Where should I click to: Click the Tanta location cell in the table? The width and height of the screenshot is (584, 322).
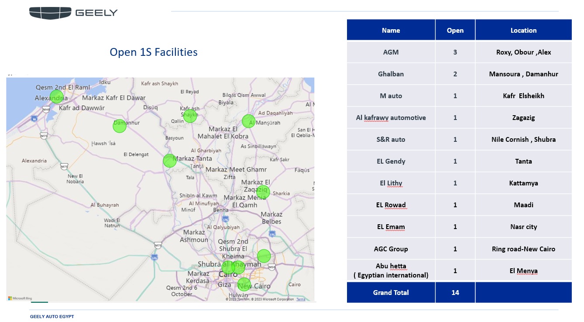(523, 161)
